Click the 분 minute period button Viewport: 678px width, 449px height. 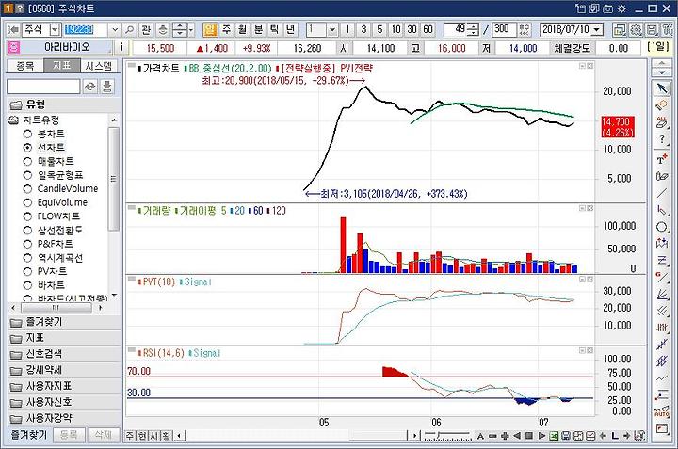point(258,29)
